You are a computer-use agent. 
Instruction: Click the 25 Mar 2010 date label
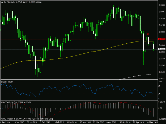point(99,122)
